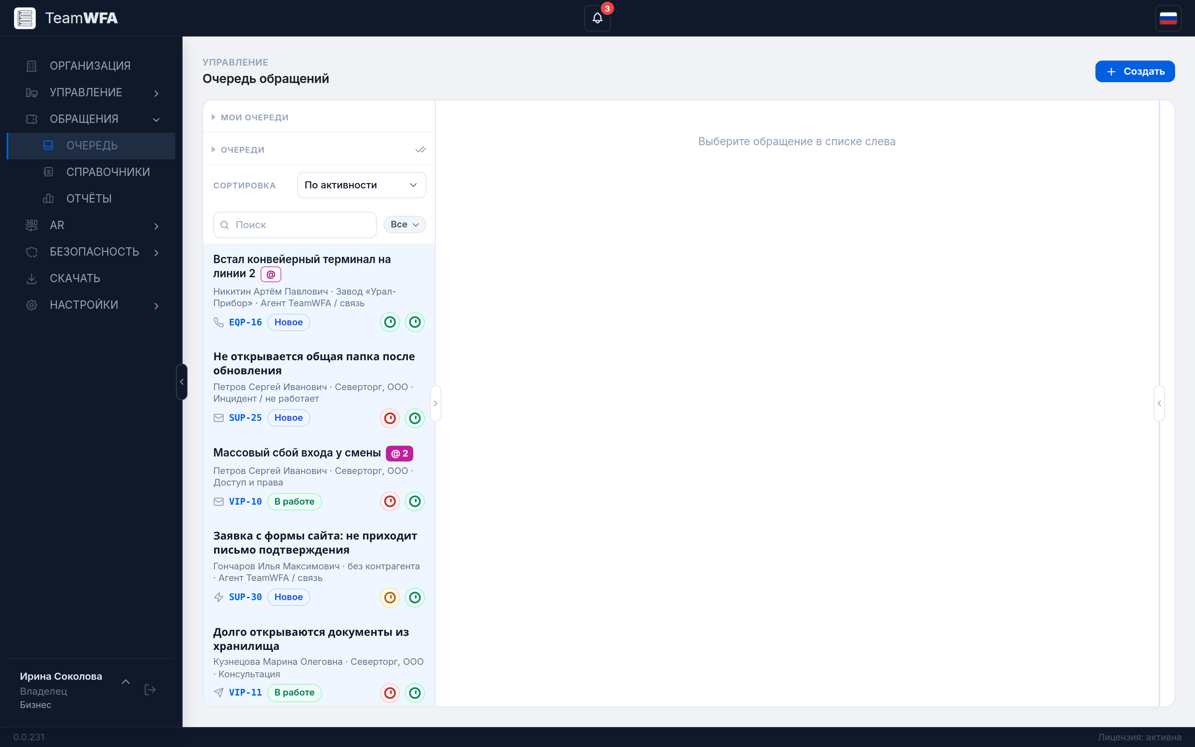Click phone channel icon beside EQP-16
This screenshot has height=747, width=1195.
coord(219,322)
